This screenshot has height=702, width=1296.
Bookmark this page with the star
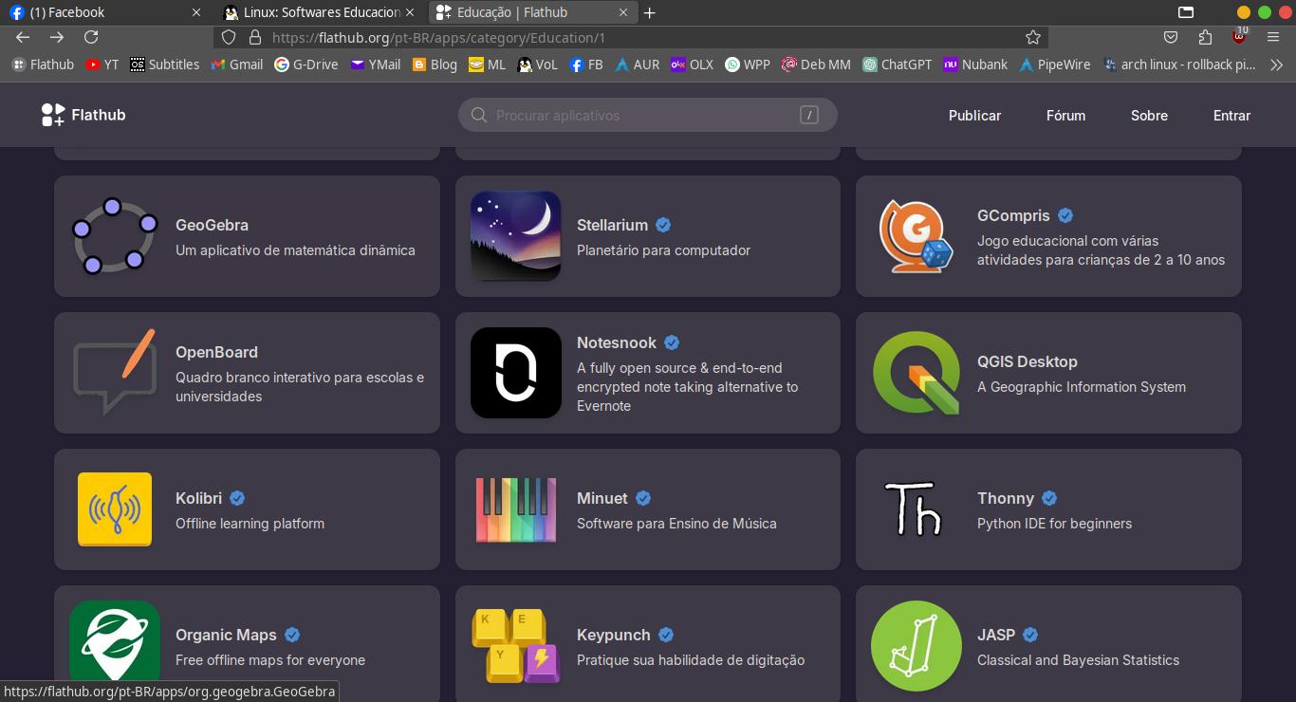[1033, 37]
